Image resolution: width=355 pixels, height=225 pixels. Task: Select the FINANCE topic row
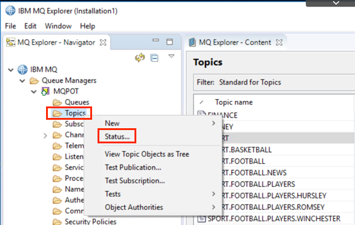coord(274,116)
